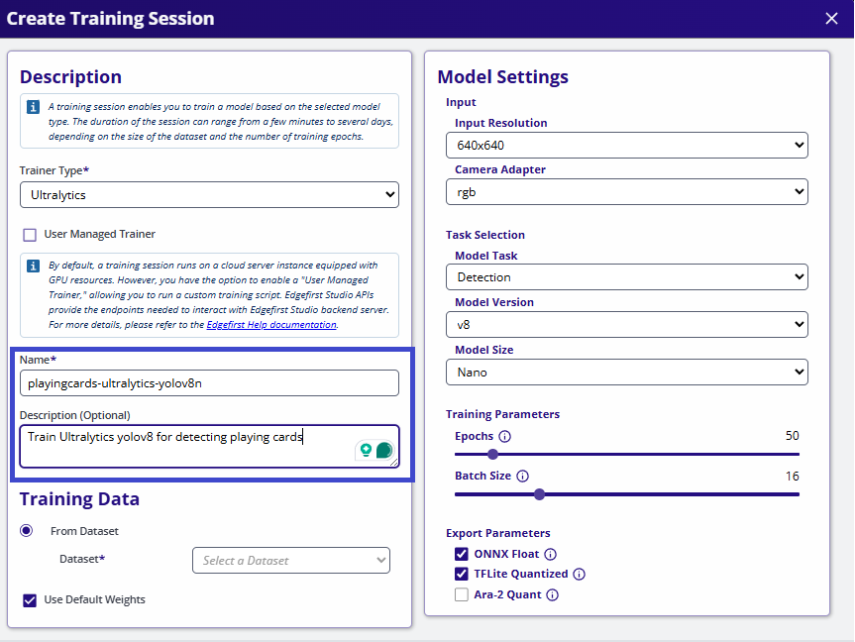Enable Ara-2 Quant export option
855x642 pixels.
point(461,595)
